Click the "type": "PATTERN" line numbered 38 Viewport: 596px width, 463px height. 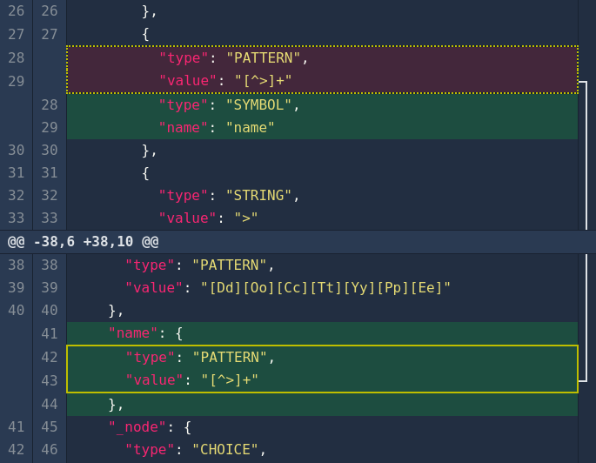pyautogui.click(x=322, y=265)
